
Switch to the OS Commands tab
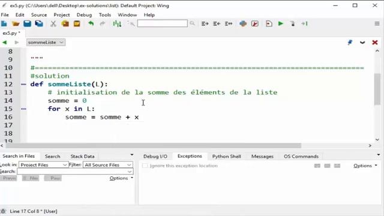301,156
